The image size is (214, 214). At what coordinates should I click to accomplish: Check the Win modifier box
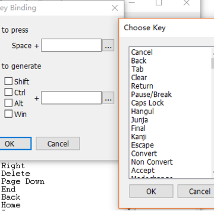tap(8, 114)
